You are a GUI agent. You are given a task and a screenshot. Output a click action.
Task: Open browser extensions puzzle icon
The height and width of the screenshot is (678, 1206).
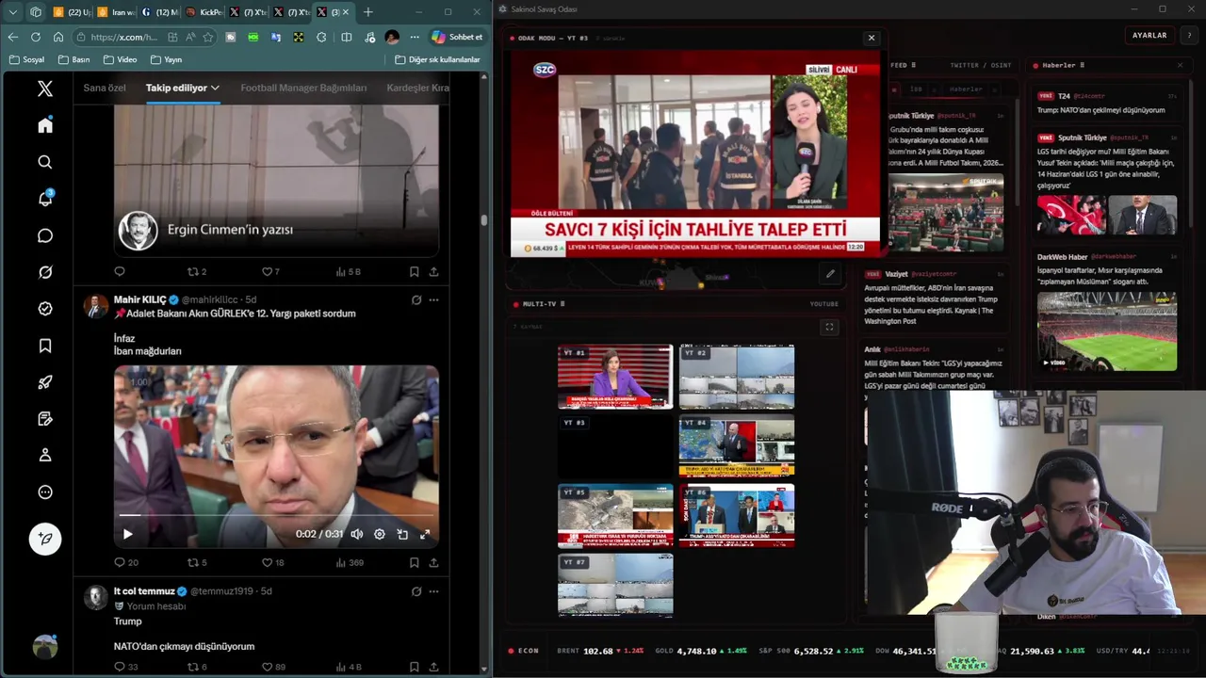(x=321, y=37)
